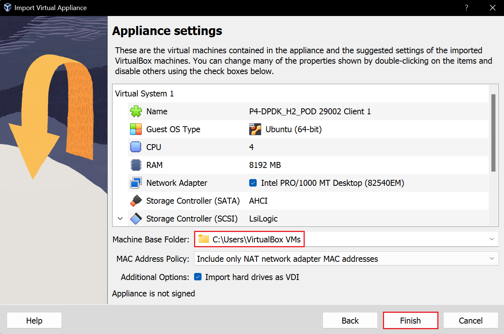
Task: Click the Storage Controller (SCSI) label
Action: (192, 219)
